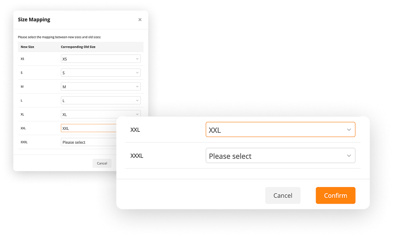Open the small dialog's 'Please select' dropdown

pos(89,142)
